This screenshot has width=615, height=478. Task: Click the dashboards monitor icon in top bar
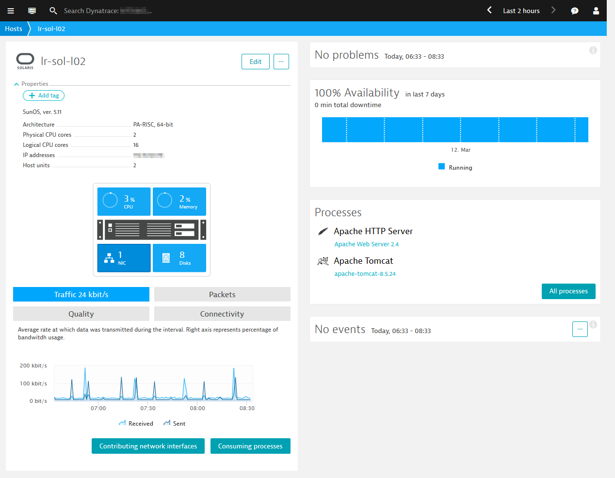[32, 11]
